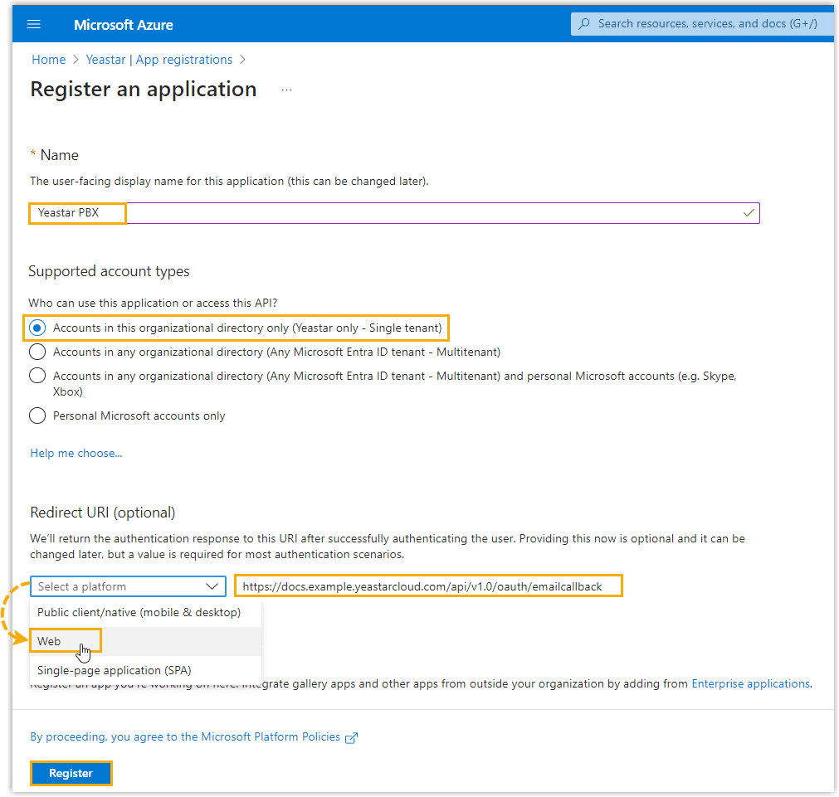This screenshot has height=797, width=839.
Task: Click the Yeastar App registrations breadcrumb
Action: point(159,59)
